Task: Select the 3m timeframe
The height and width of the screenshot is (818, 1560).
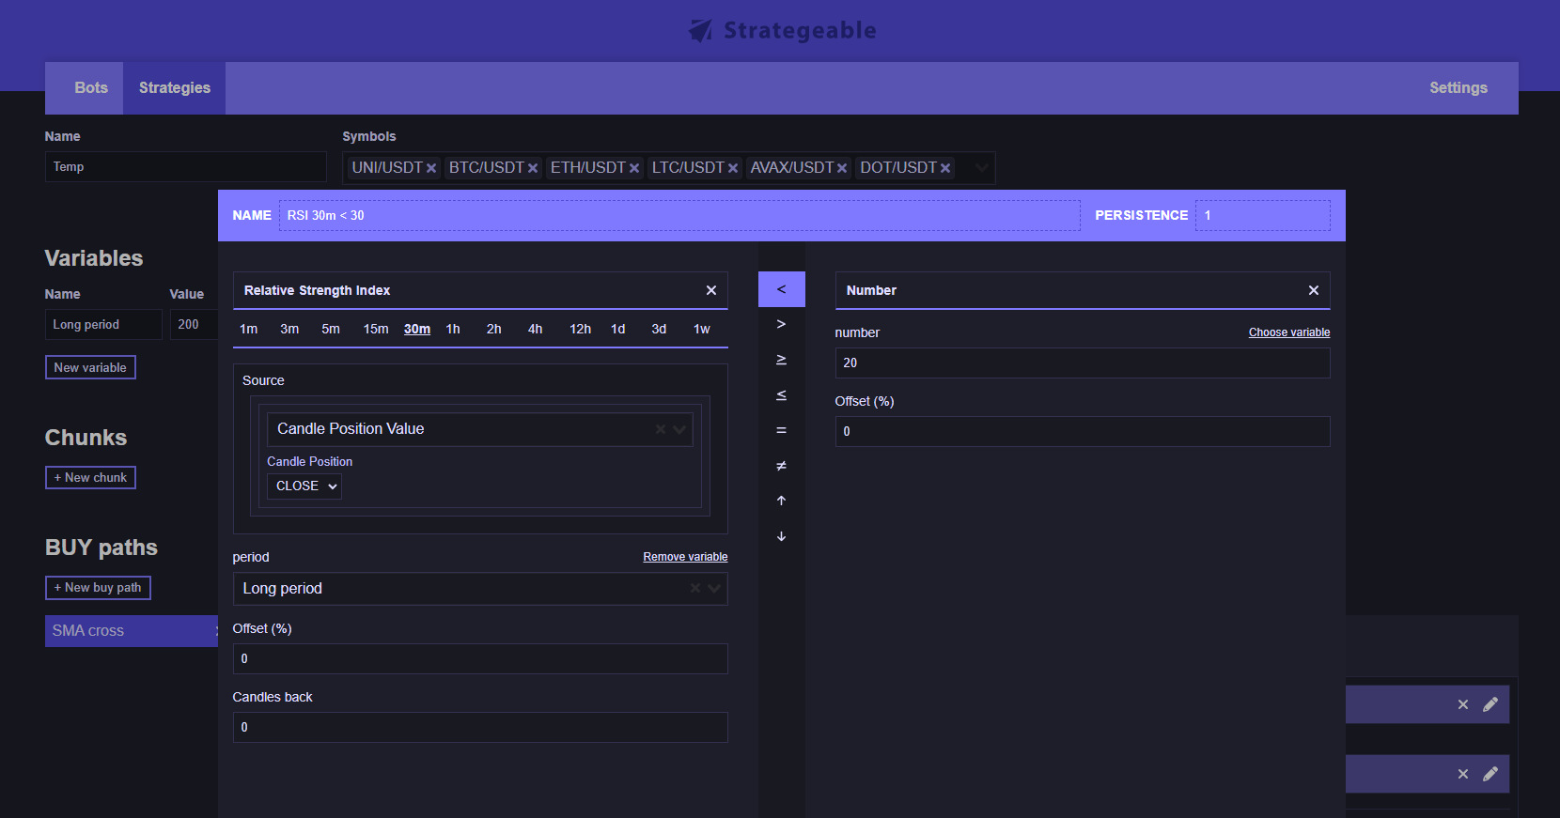Action: pos(289,330)
